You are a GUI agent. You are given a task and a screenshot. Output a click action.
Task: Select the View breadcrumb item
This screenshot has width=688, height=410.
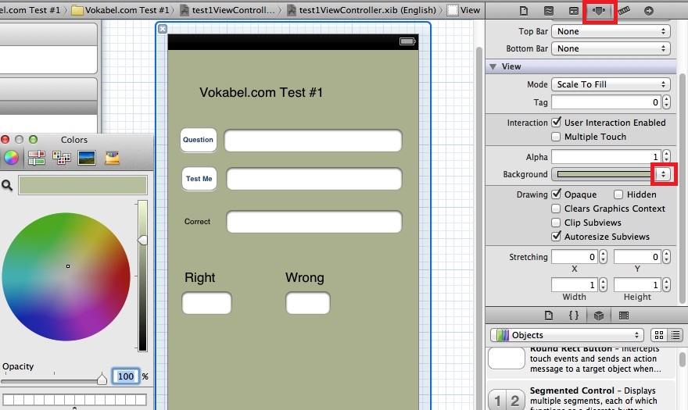coord(464,10)
